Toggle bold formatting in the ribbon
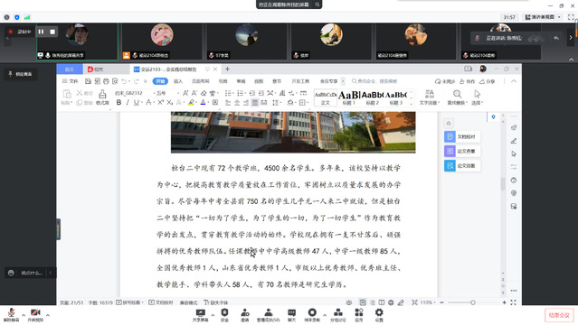Viewport: 578px width, 325px height. [x=118, y=103]
